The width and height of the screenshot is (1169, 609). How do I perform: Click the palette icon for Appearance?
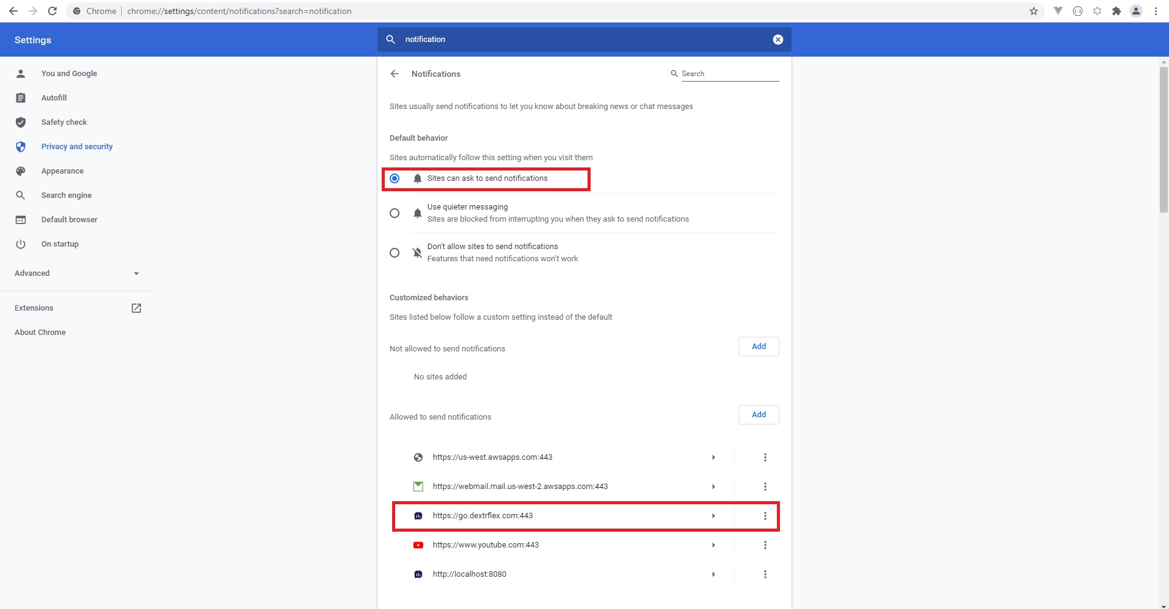pyautogui.click(x=21, y=171)
